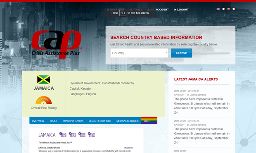Switch language using the Portuguese flag
Screen dimensions: 256x153
229,9
